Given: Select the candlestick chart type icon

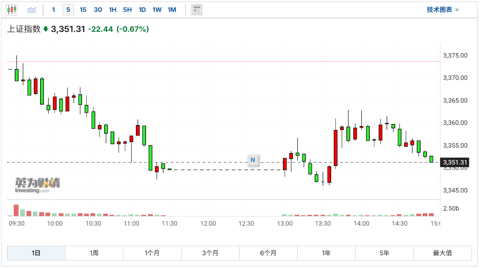Looking at the screenshot, I should pos(12,9).
